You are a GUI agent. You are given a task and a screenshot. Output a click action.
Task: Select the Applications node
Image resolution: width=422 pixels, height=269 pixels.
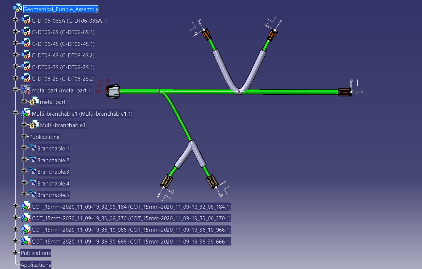(x=36, y=265)
